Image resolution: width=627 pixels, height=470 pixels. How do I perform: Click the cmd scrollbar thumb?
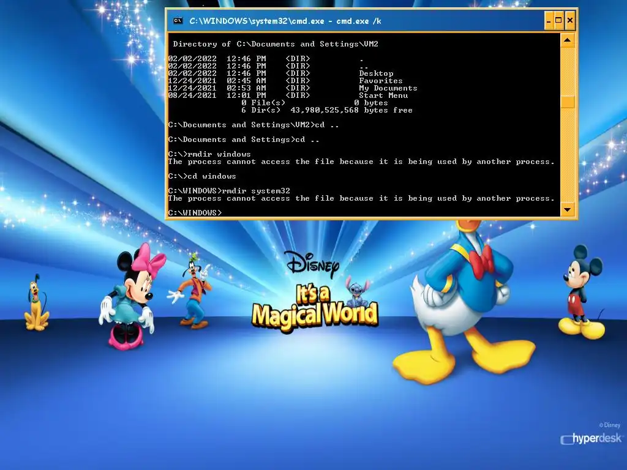tap(568, 102)
